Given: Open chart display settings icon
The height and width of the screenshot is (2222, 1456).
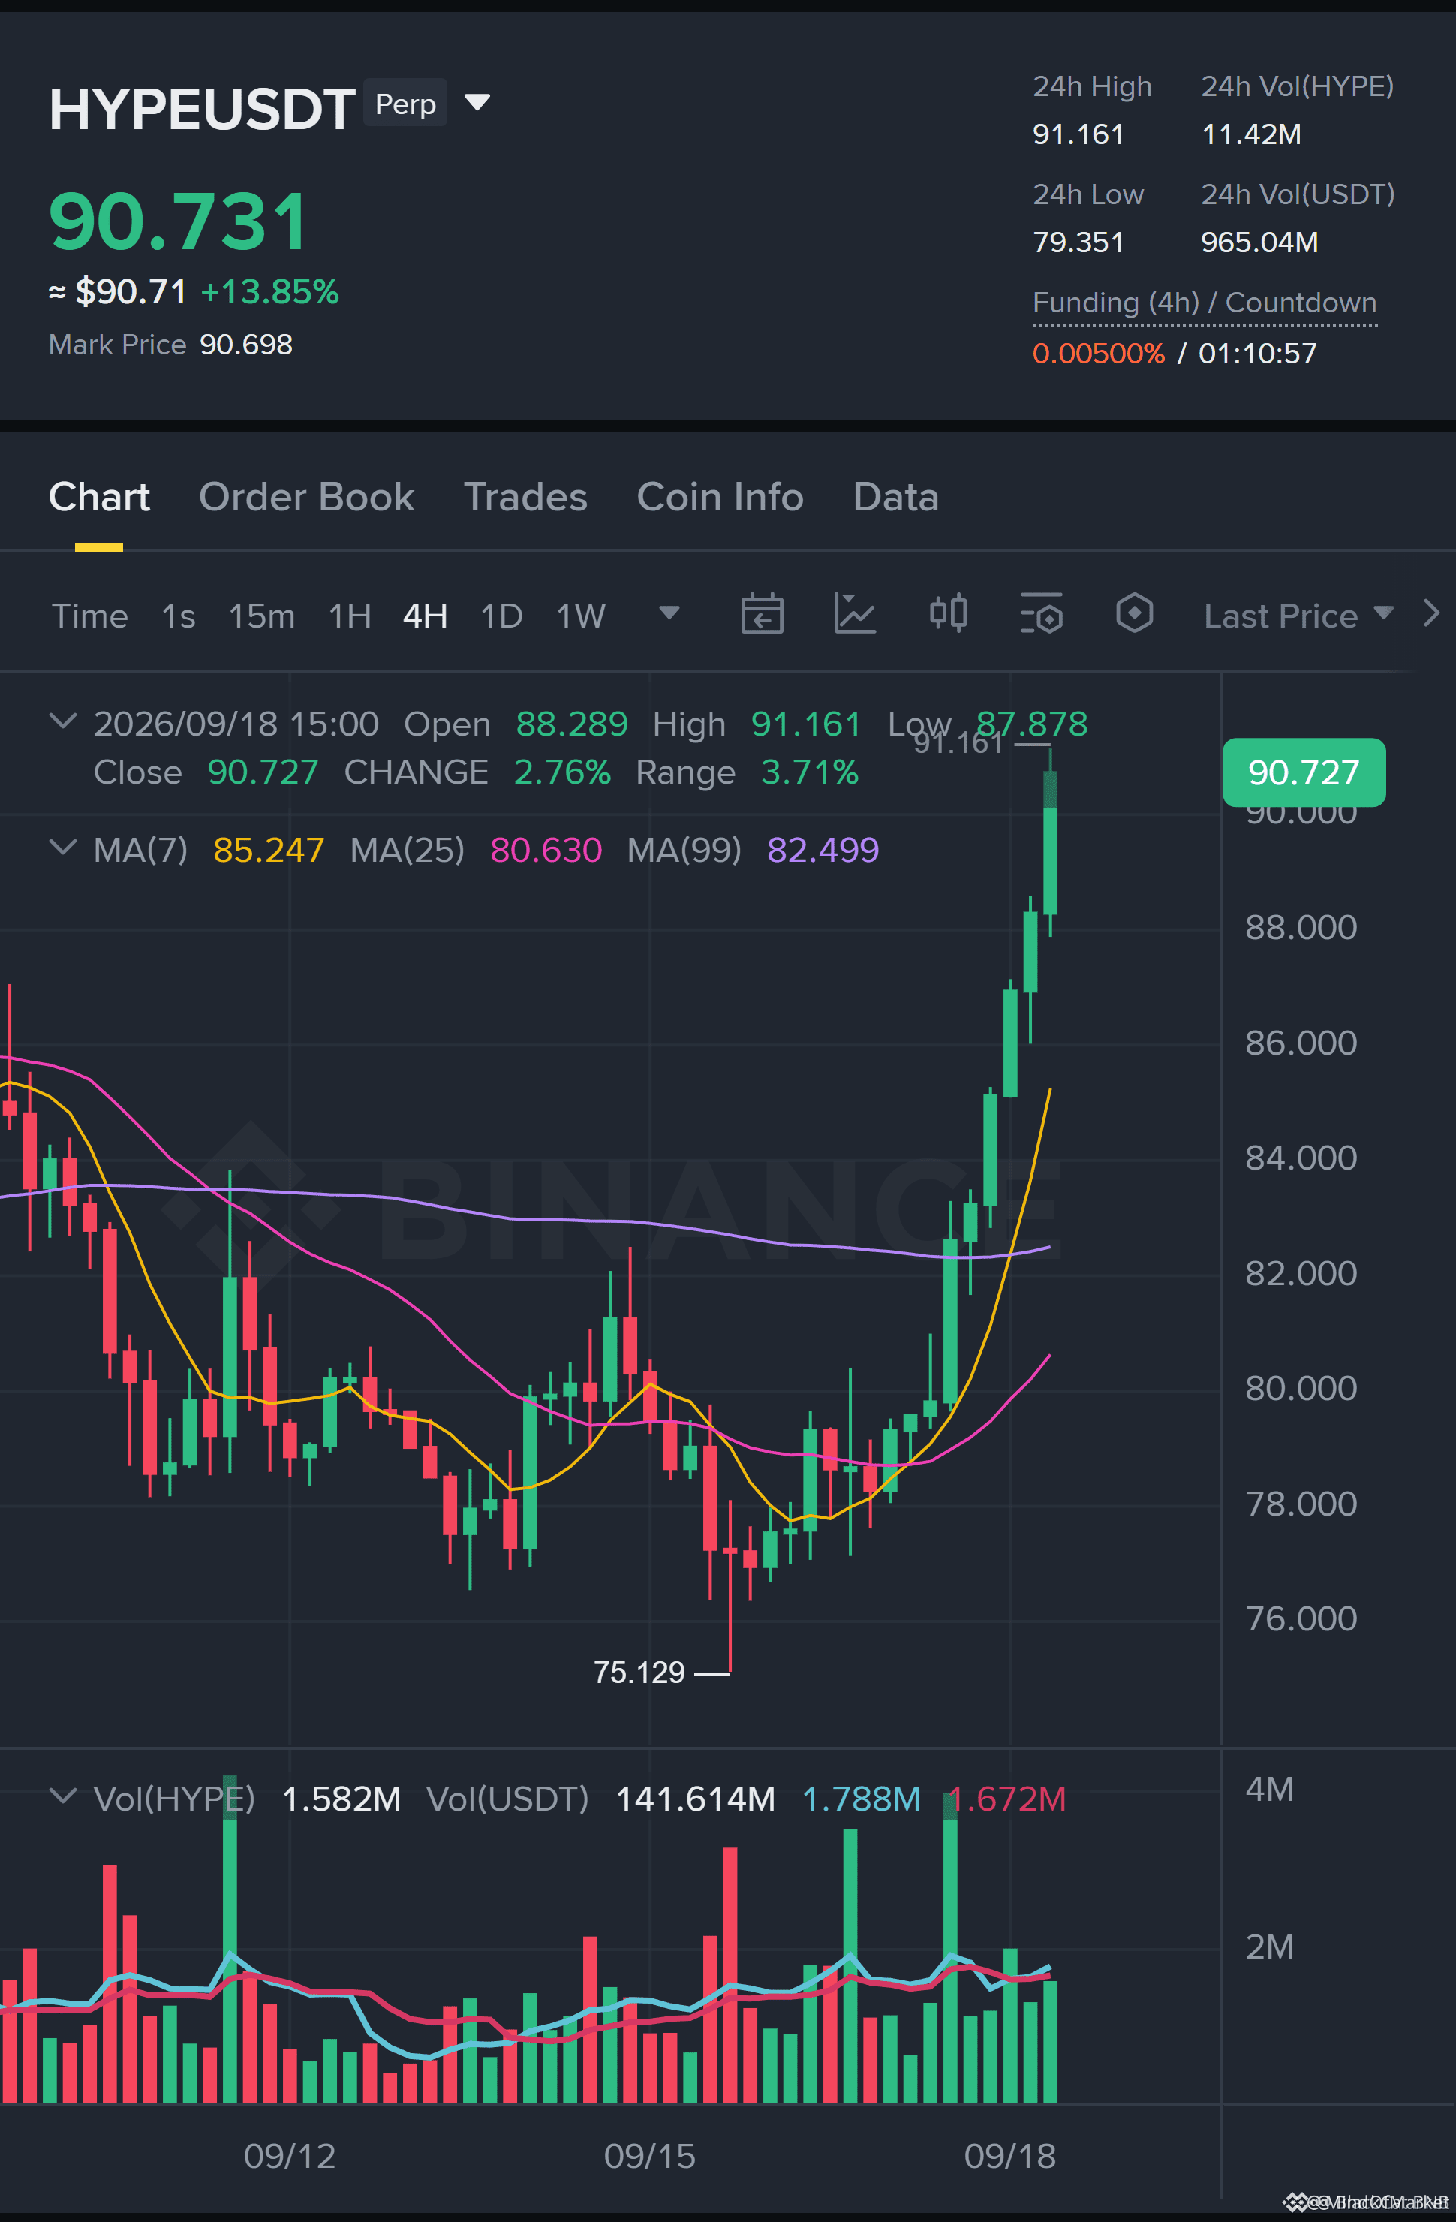Looking at the screenshot, I should 1042,613.
